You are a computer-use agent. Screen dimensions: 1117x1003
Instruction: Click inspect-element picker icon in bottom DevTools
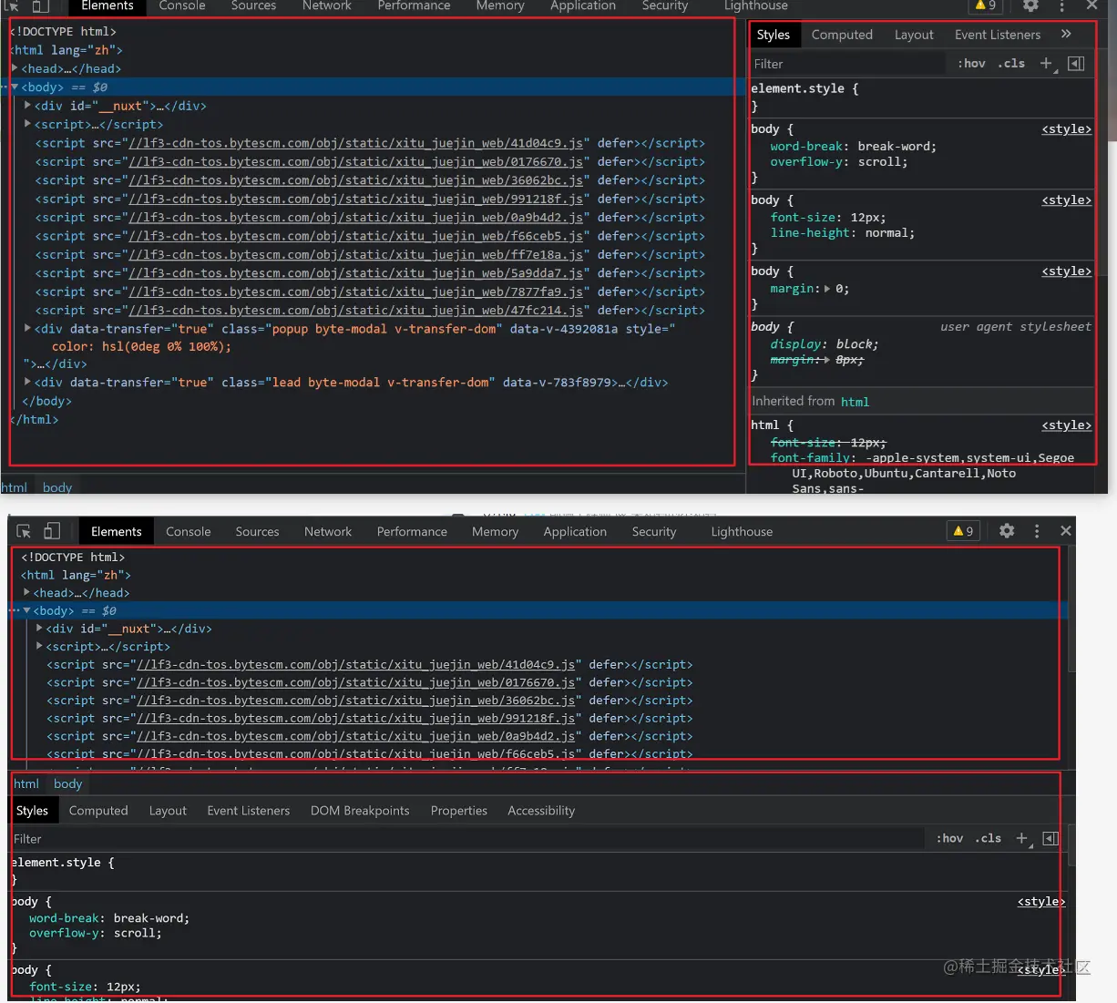[25, 531]
